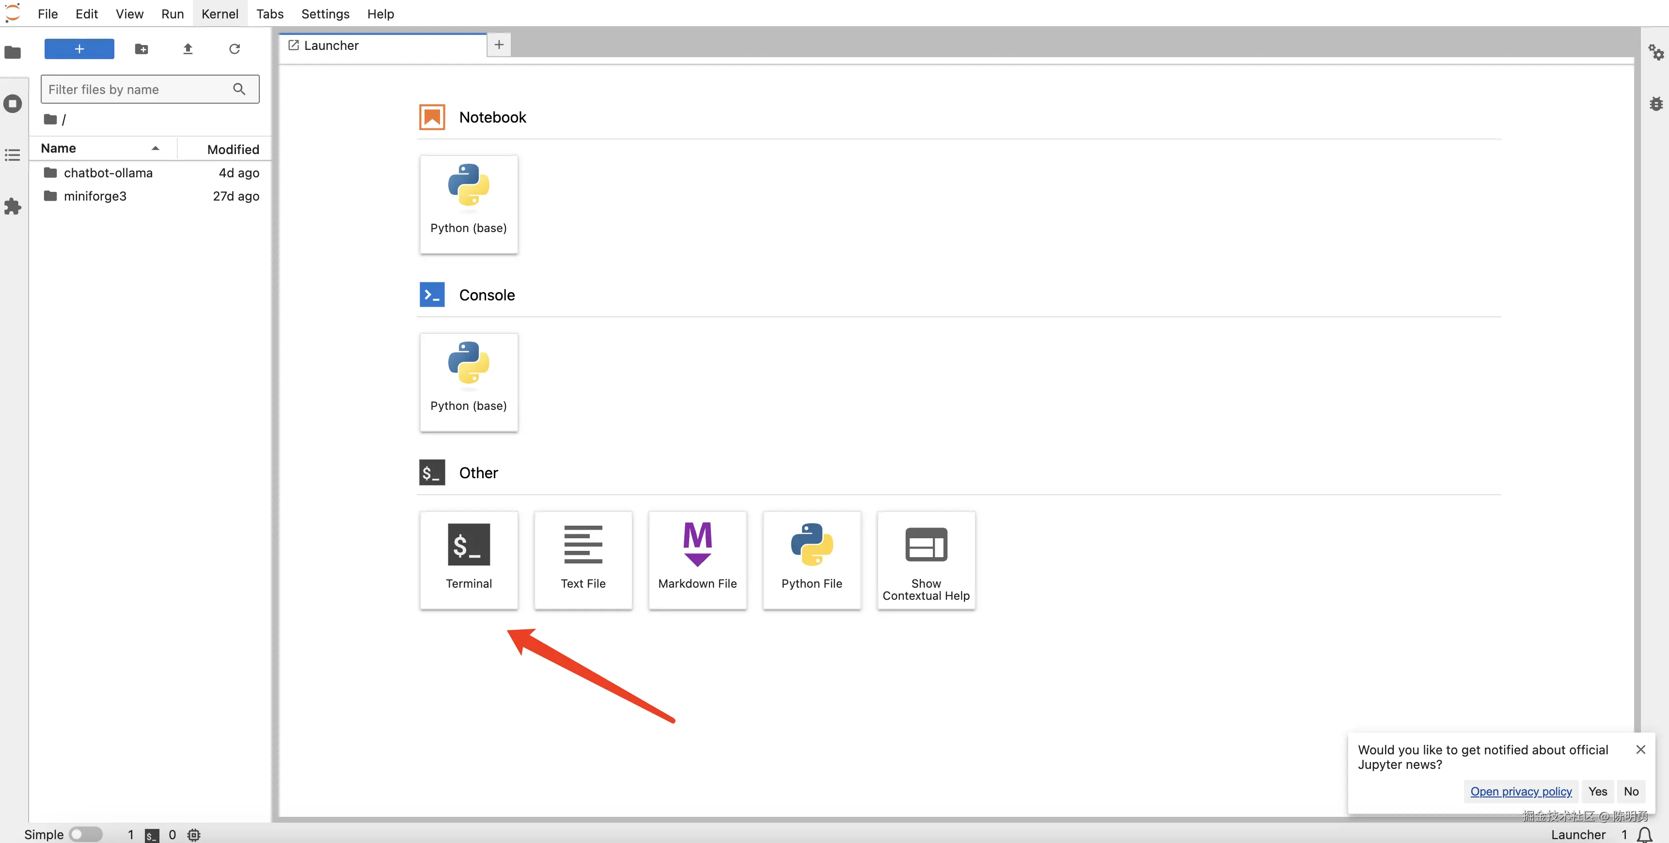The height and width of the screenshot is (843, 1669).
Task: Dismiss the Jupyter news notification popup
Action: pyautogui.click(x=1640, y=749)
